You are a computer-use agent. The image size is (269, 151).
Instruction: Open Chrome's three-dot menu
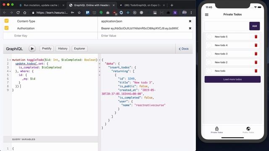(191, 13)
